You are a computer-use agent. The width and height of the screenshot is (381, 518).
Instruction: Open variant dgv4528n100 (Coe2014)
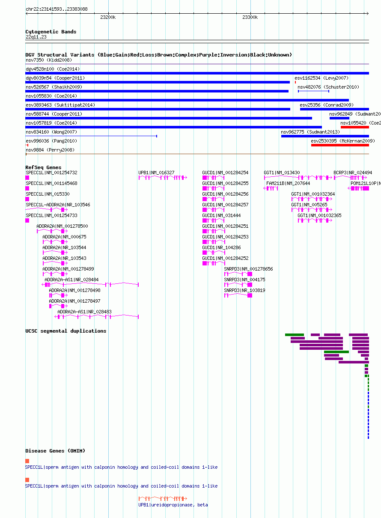pos(53,69)
